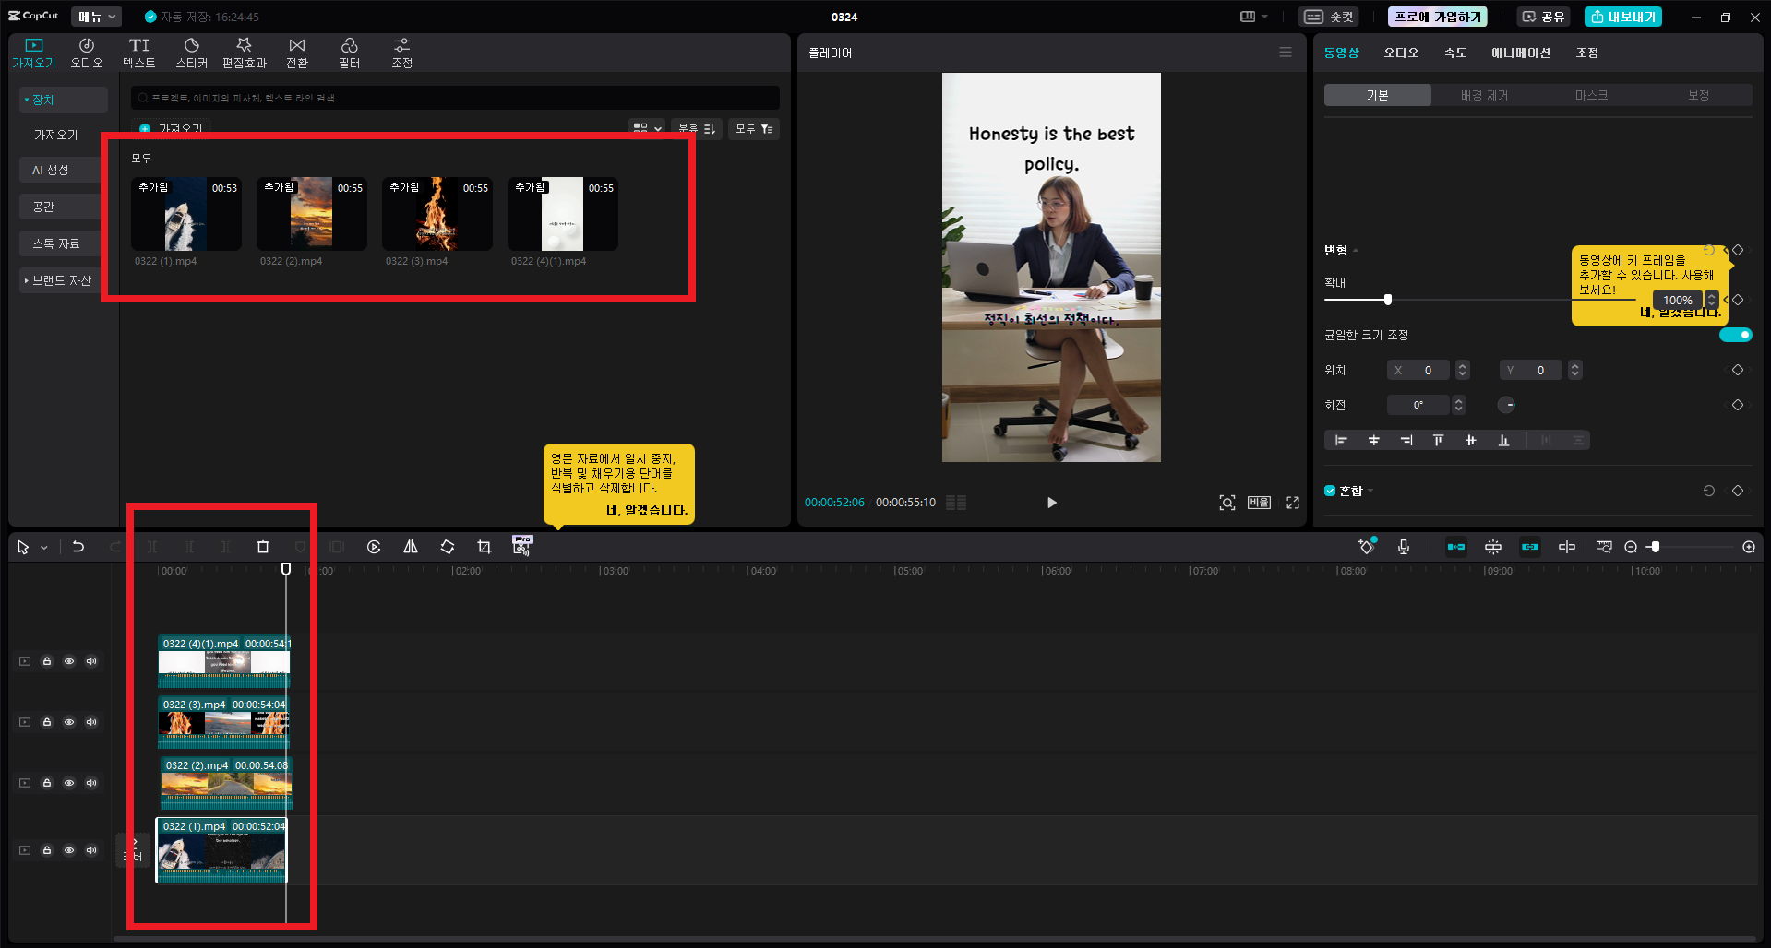Open the timeline preview ruler icon
Image resolution: width=1771 pixels, height=948 pixels.
pos(1604,547)
